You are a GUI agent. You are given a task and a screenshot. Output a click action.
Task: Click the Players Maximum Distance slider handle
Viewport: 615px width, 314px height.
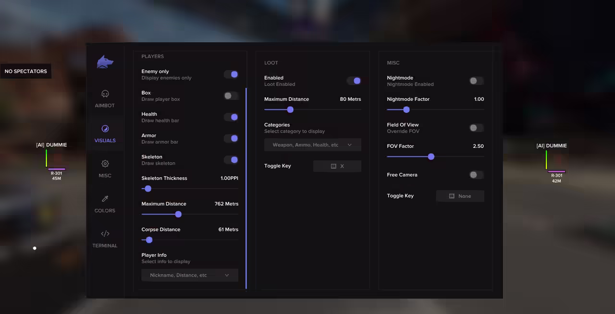(x=178, y=214)
